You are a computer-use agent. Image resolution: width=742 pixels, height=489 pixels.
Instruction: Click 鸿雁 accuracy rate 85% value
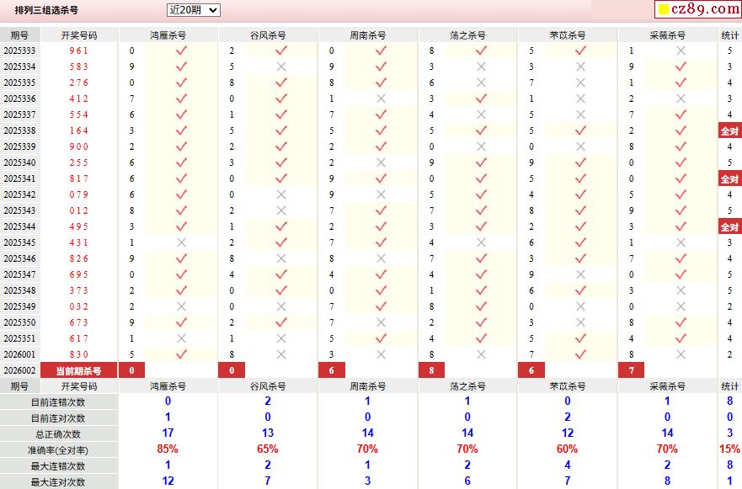click(x=168, y=449)
